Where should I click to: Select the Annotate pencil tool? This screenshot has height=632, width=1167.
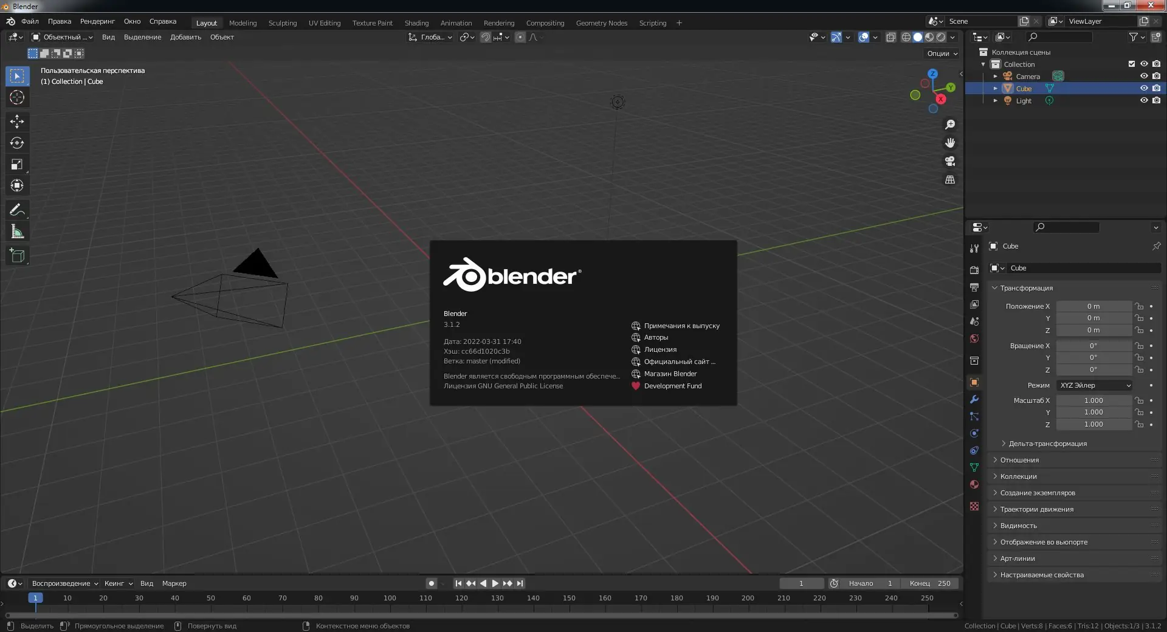tap(17, 210)
